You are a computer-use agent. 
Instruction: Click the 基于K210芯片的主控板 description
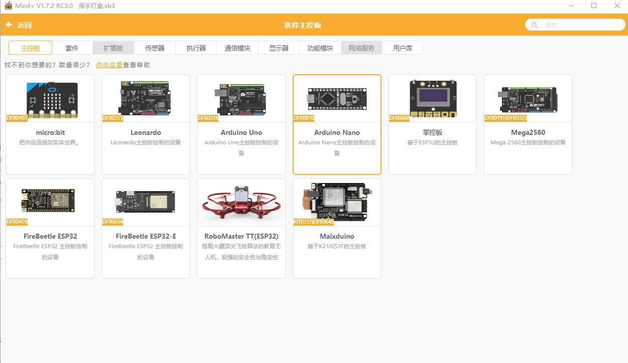(337, 246)
